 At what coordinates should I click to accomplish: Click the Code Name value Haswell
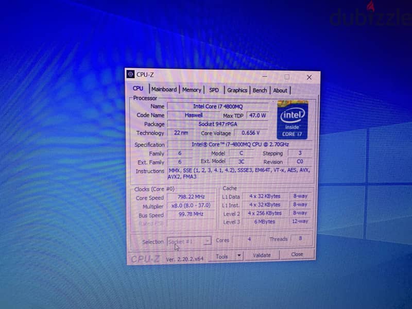[194, 115]
